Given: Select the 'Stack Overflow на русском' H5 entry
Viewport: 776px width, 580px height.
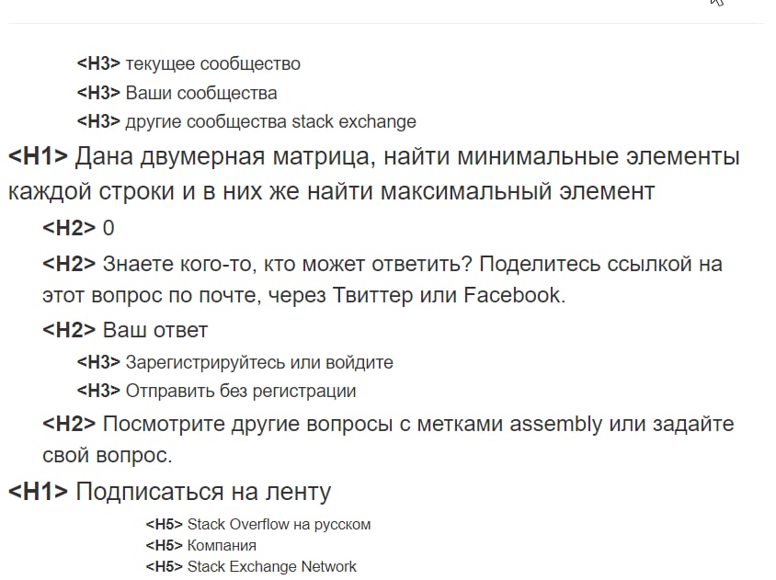Looking at the screenshot, I should point(279,525).
